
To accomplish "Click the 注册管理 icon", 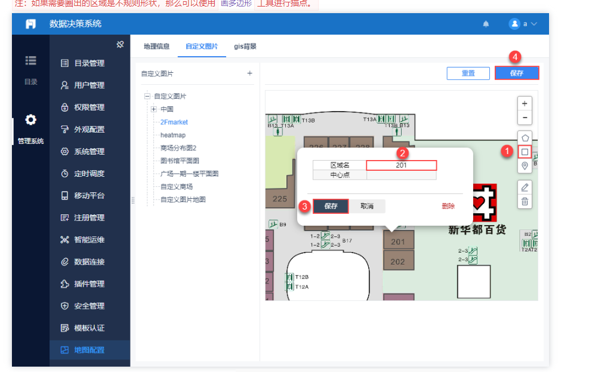I will tap(64, 217).
